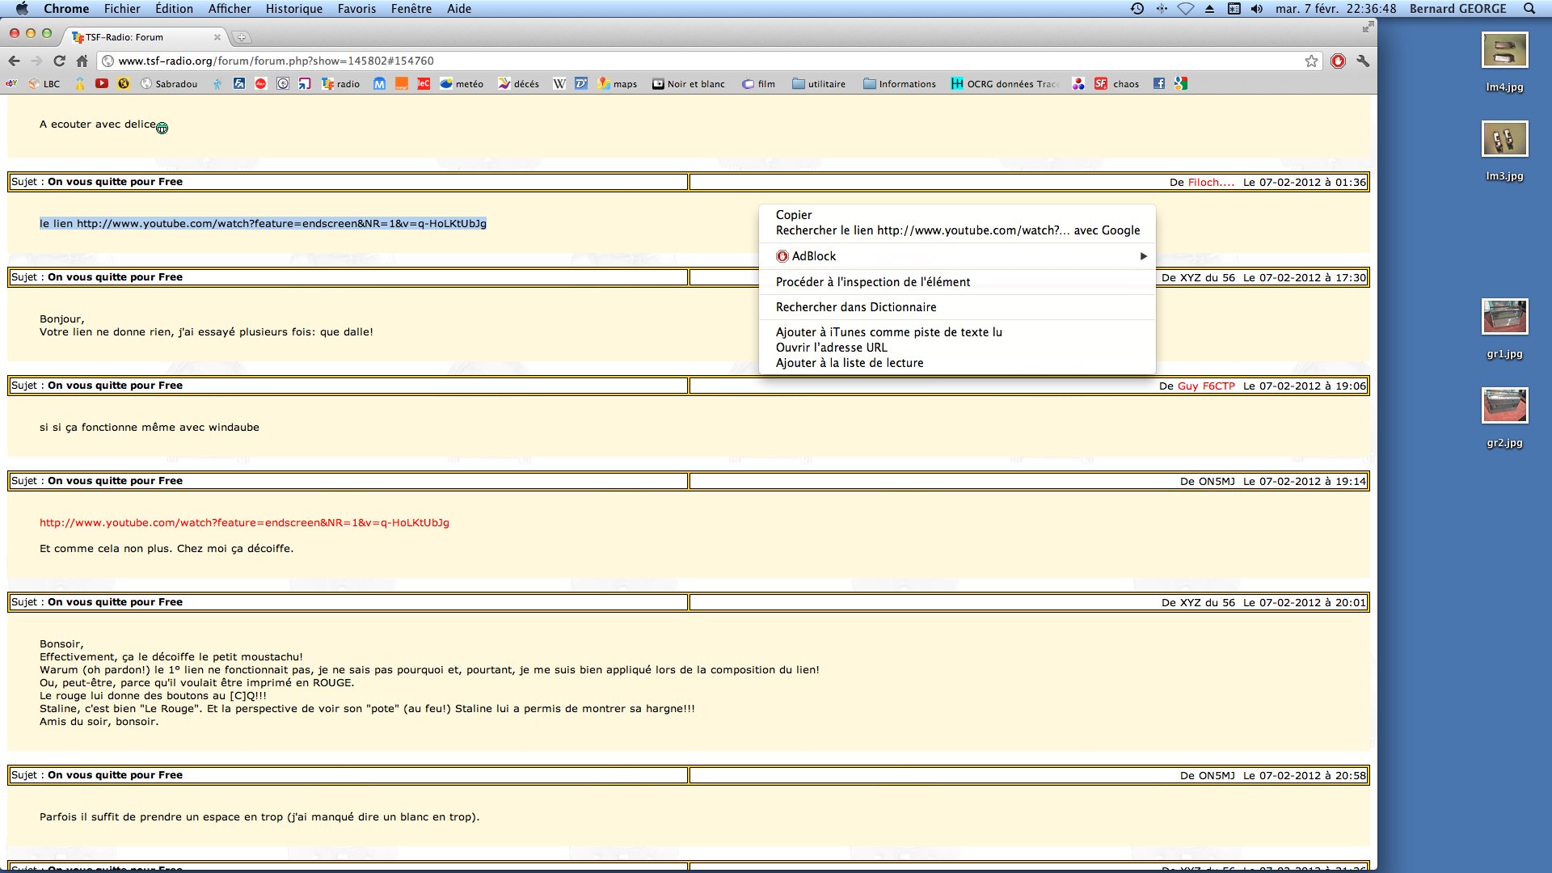Open new tab button
The height and width of the screenshot is (873, 1552).
[241, 37]
